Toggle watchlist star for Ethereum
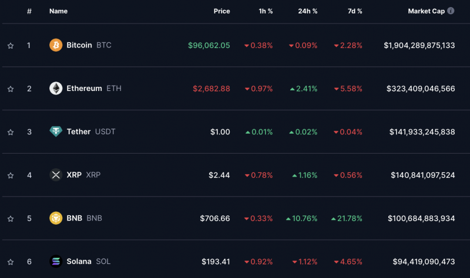Screen dimensions: 470x278 point(11,89)
